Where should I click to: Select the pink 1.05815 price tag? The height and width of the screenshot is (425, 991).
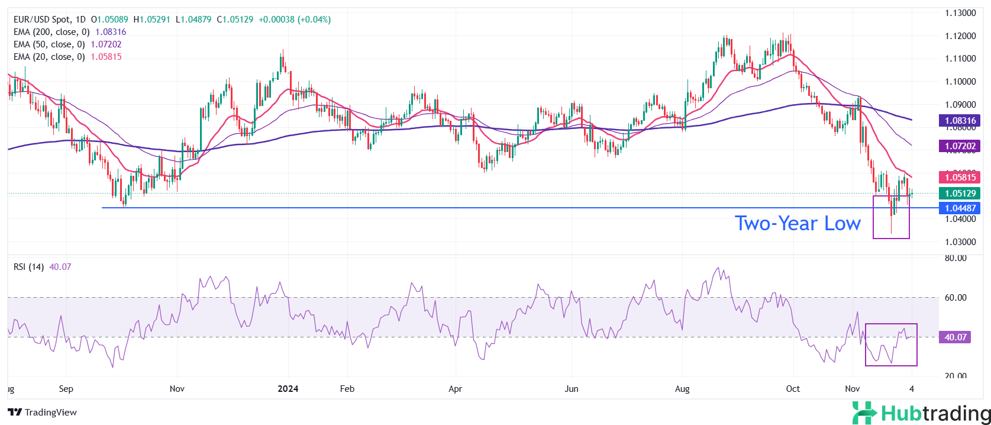(960, 177)
